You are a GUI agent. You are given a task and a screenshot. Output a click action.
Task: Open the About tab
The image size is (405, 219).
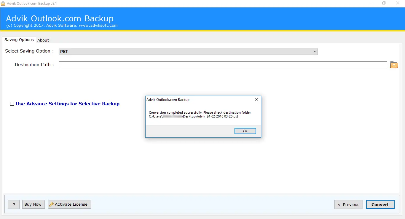43,40
